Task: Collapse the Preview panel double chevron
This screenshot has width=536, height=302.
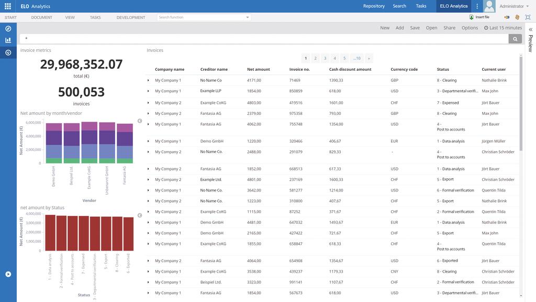Action: click(x=531, y=30)
